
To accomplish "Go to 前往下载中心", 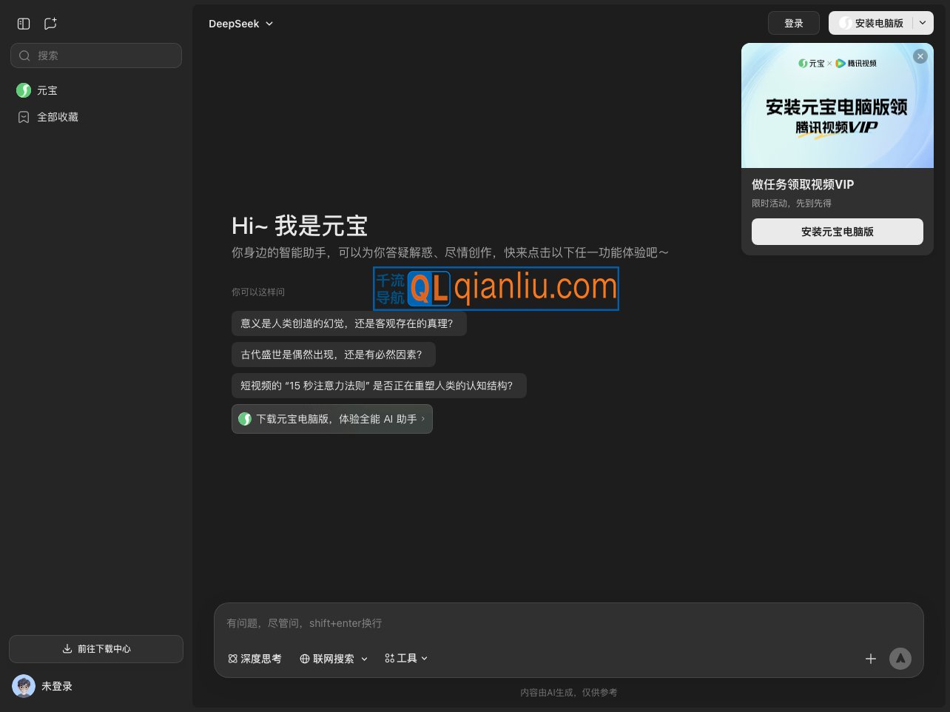I will click(x=96, y=649).
